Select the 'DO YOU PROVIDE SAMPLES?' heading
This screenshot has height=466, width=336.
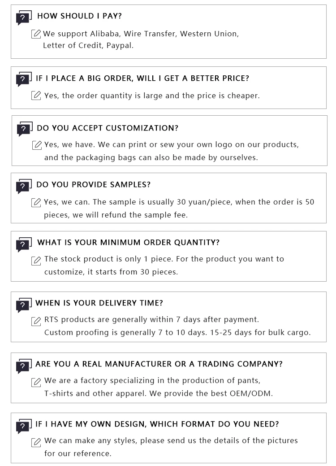click(x=93, y=185)
